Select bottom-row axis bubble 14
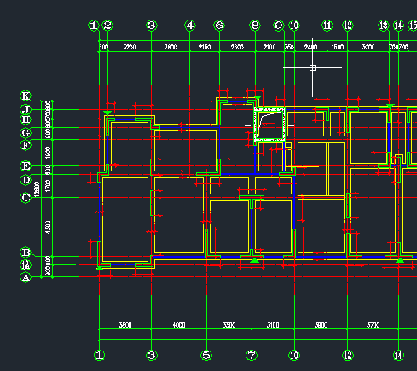 [x=398, y=355]
